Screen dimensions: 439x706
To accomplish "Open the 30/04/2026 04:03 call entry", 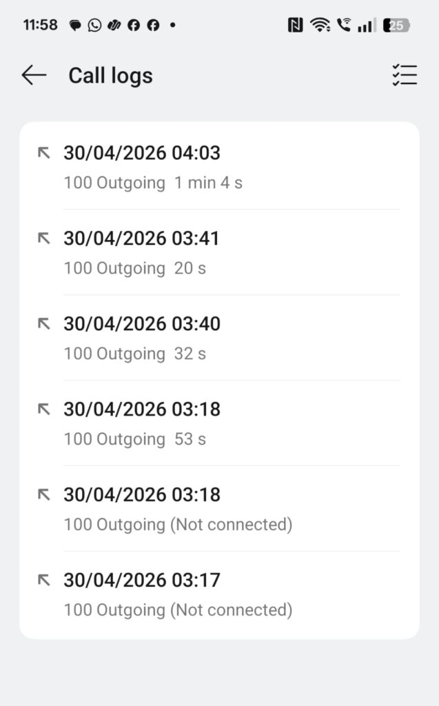I will coord(219,166).
